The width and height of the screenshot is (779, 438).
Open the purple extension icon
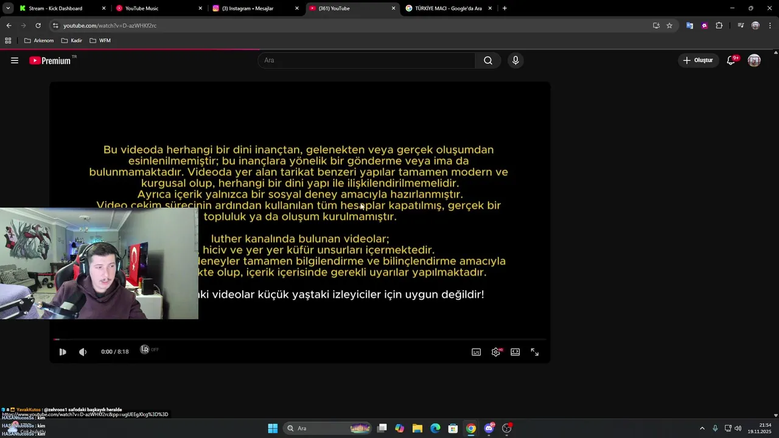pyautogui.click(x=704, y=26)
